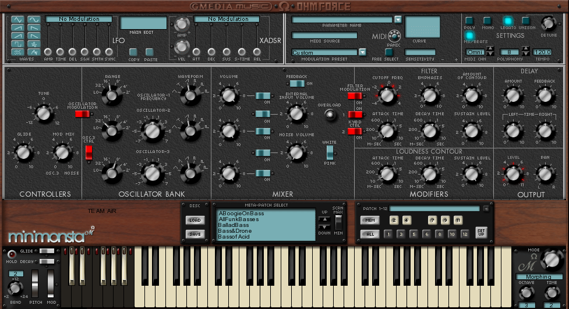Select AllFunkBasses meta-patch

point(239,219)
